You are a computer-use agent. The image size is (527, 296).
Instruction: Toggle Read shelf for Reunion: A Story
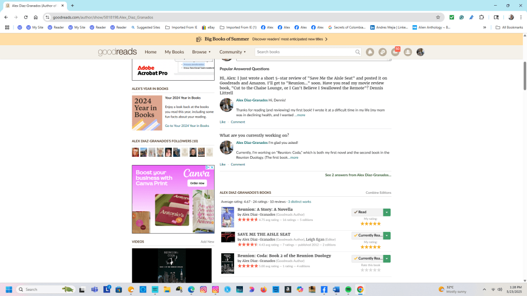pyautogui.click(x=367, y=212)
